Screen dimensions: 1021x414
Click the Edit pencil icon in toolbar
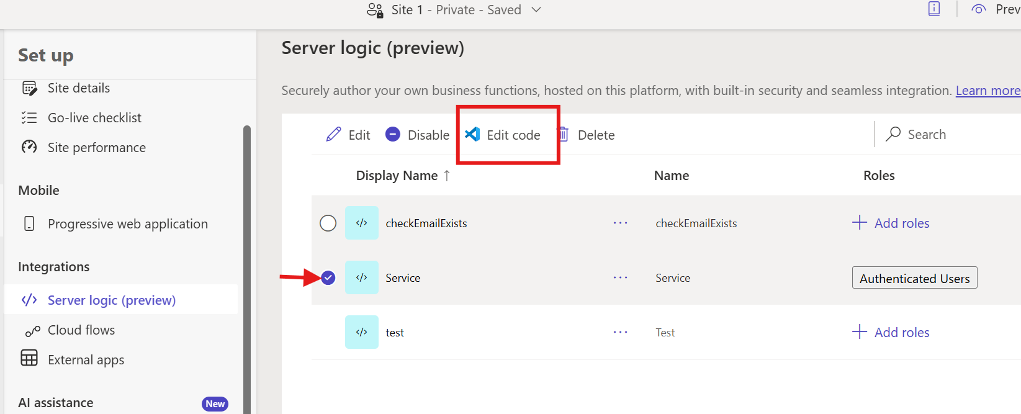[x=333, y=135]
